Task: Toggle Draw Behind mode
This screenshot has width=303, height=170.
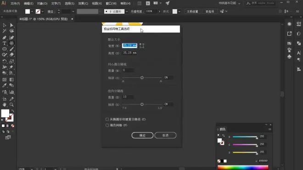Action: pos(8,132)
